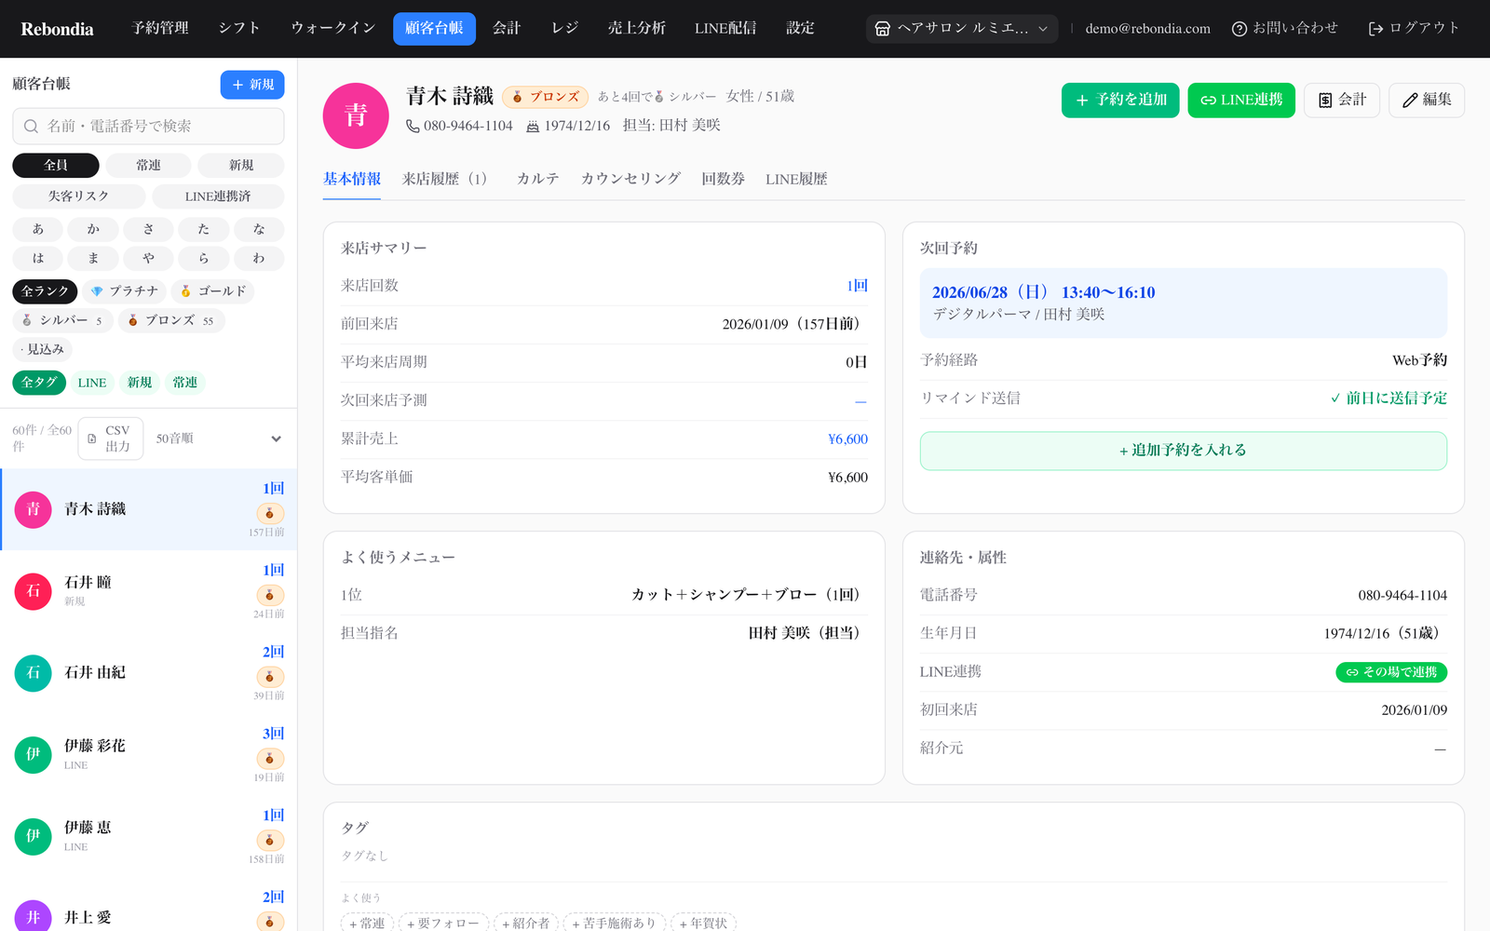Filter by ブロンズ medal rank
Viewport: 1490px width, 931px height.
point(171,320)
